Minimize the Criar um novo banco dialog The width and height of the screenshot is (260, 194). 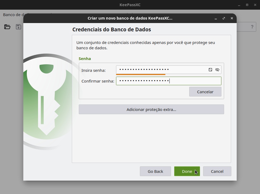point(216,18)
